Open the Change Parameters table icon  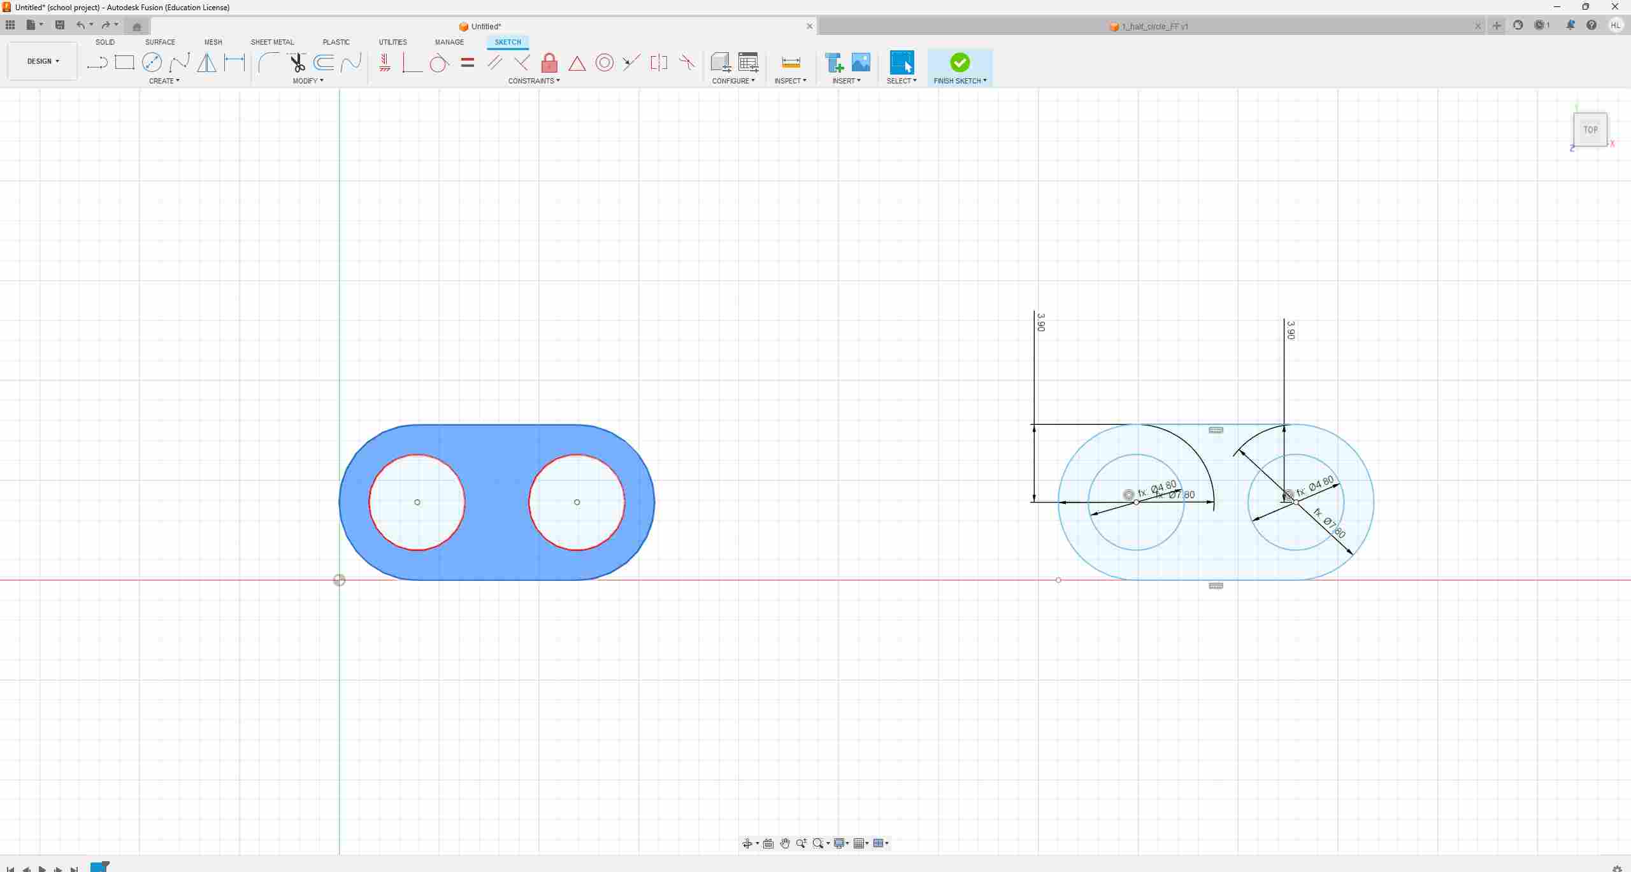click(748, 62)
